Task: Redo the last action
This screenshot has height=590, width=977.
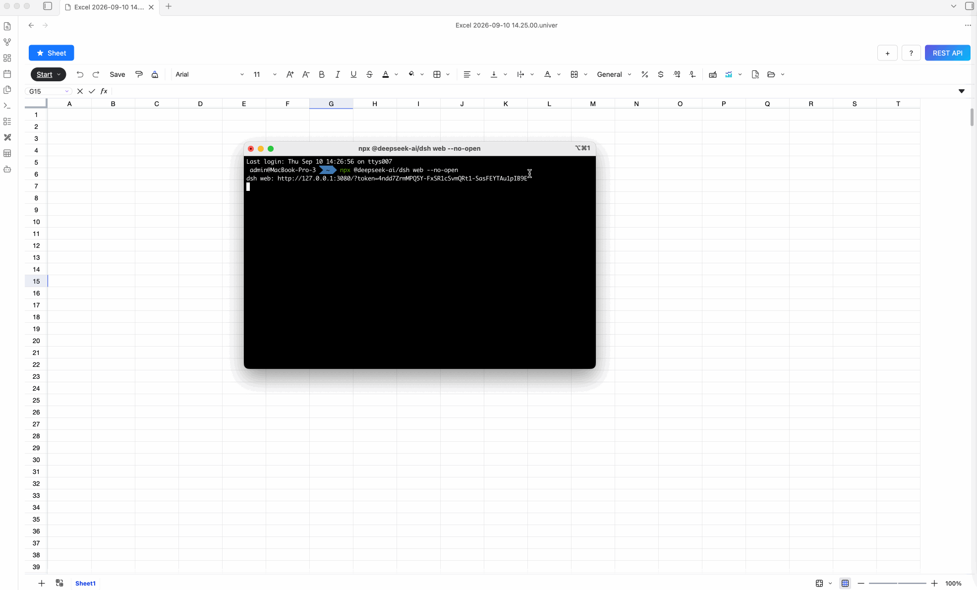Action: pos(96,74)
